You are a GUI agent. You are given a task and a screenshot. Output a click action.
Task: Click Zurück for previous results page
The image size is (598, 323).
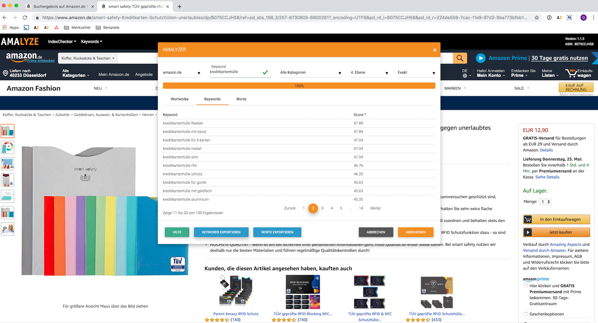[x=290, y=208]
